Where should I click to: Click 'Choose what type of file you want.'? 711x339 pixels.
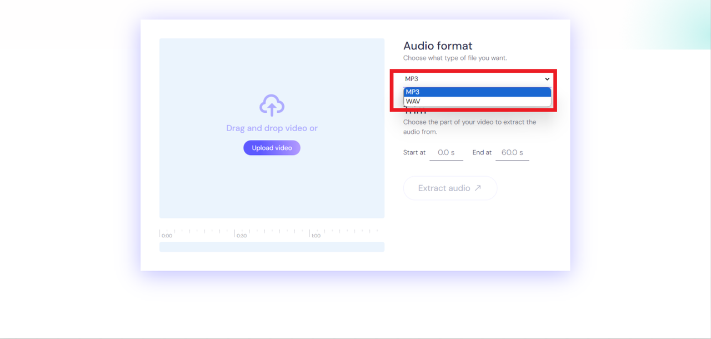tap(455, 58)
